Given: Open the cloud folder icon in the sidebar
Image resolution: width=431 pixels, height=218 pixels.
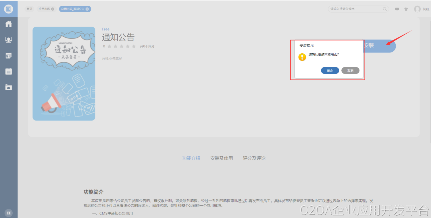Looking at the screenshot, I should (9, 87).
